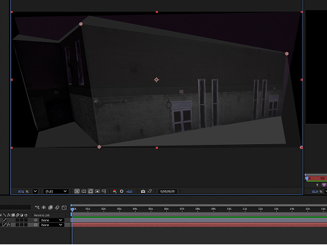The image size is (327, 245).
Task: Click the 3D Layer column header icon
Action: [26, 215]
